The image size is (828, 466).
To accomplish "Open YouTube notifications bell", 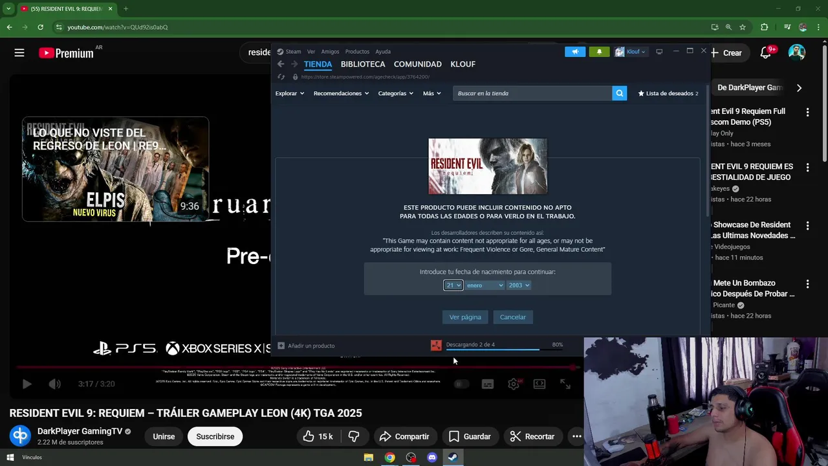I will [x=766, y=53].
